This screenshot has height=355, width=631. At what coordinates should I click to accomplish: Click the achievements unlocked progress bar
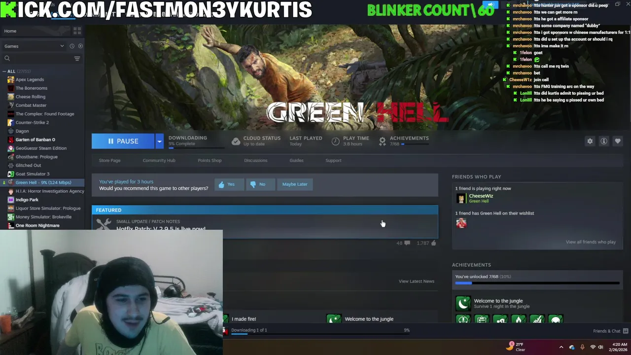(537, 283)
